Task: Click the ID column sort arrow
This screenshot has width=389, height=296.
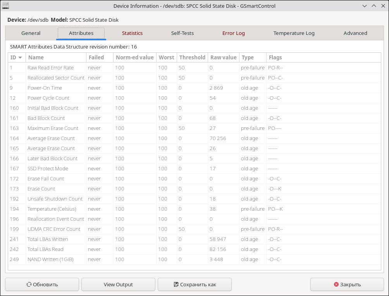Action: point(20,57)
